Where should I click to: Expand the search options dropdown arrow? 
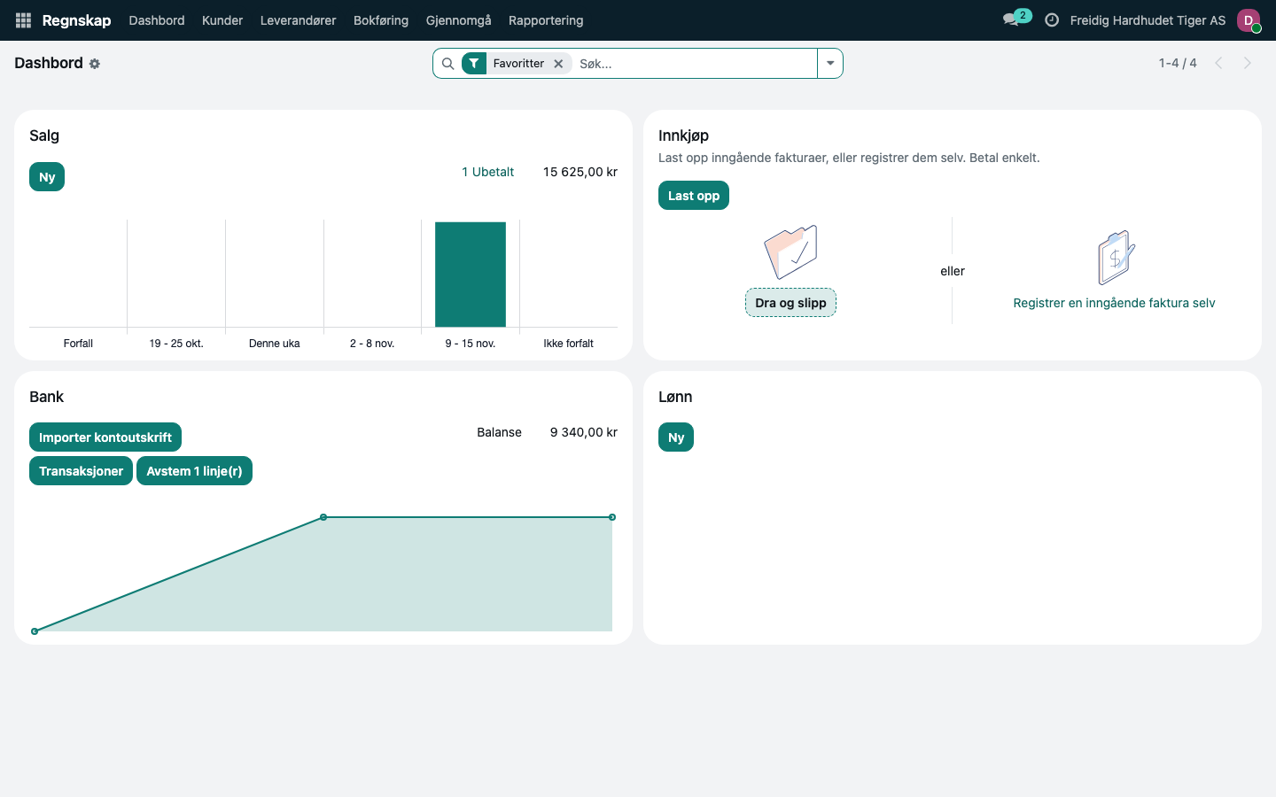[830, 64]
